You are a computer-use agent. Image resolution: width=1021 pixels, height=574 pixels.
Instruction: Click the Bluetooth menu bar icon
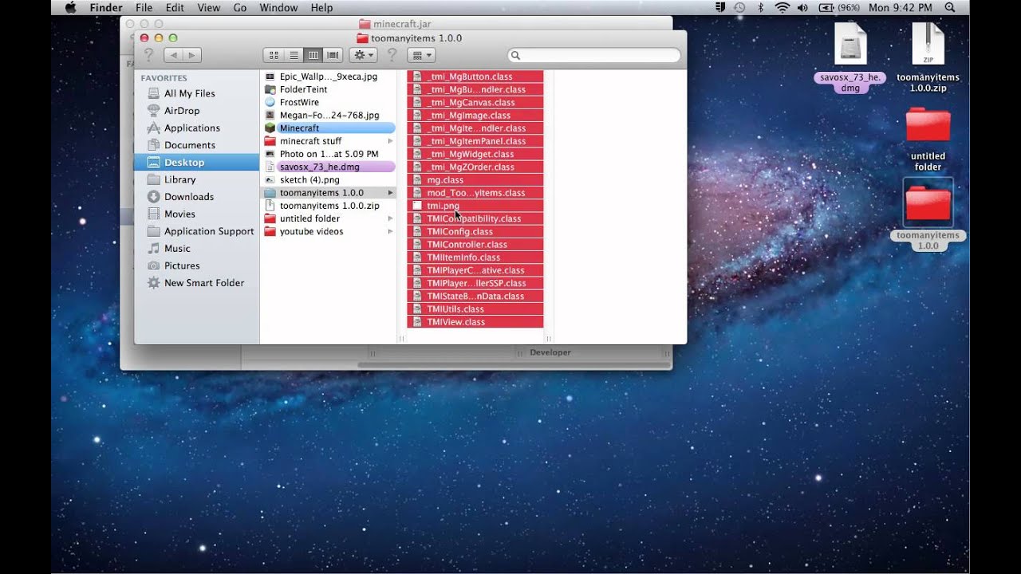pyautogui.click(x=760, y=7)
